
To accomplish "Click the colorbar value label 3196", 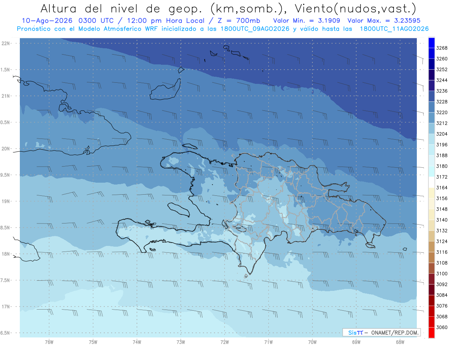I will (x=442, y=144).
